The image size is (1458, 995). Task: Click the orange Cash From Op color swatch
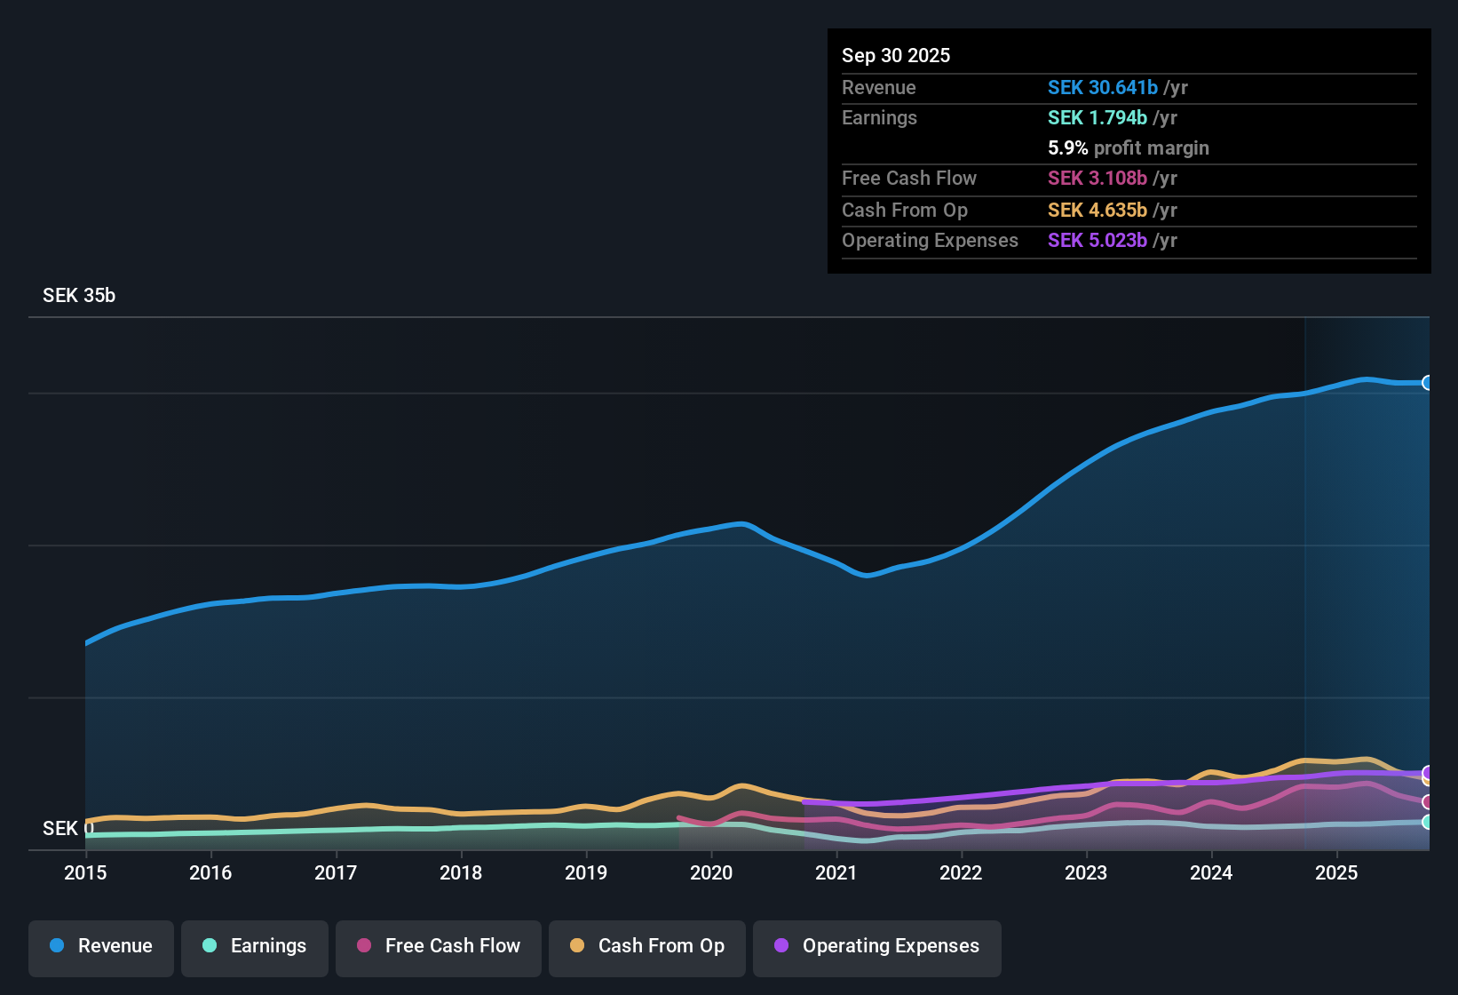click(x=576, y=946)
